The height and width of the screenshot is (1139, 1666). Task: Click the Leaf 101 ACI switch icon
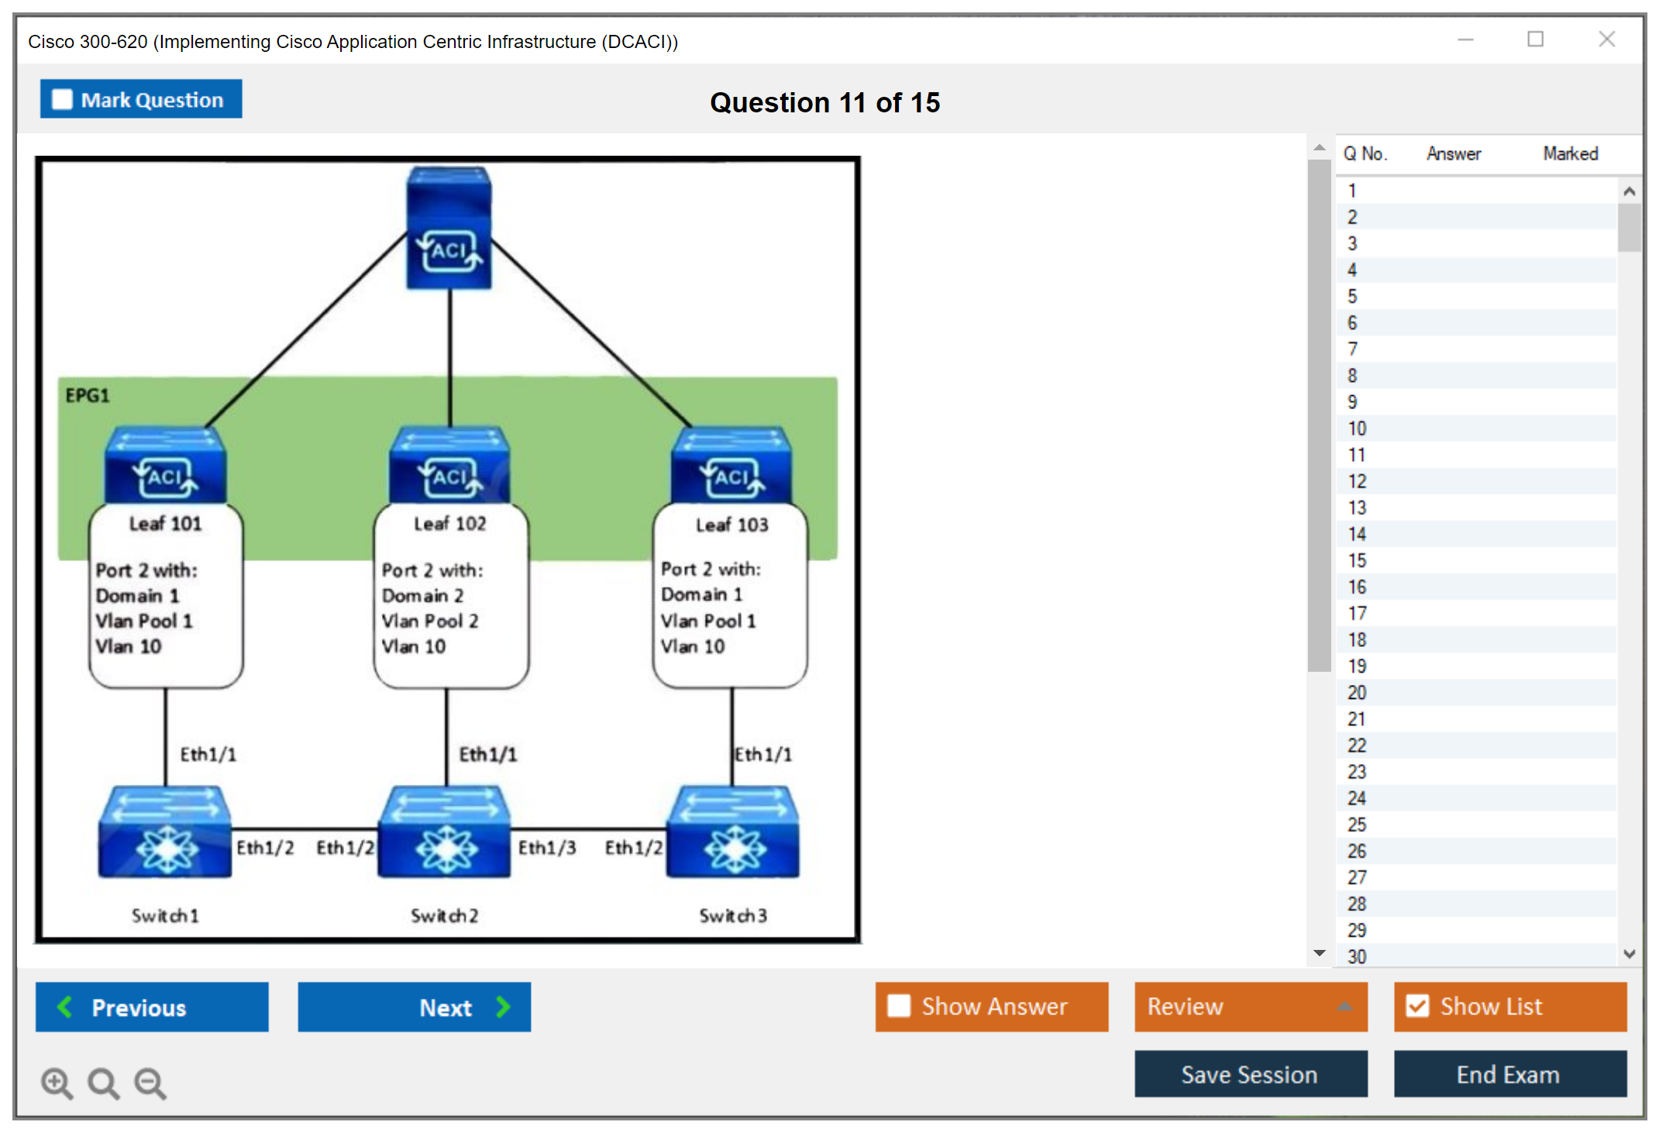[166, 466]
